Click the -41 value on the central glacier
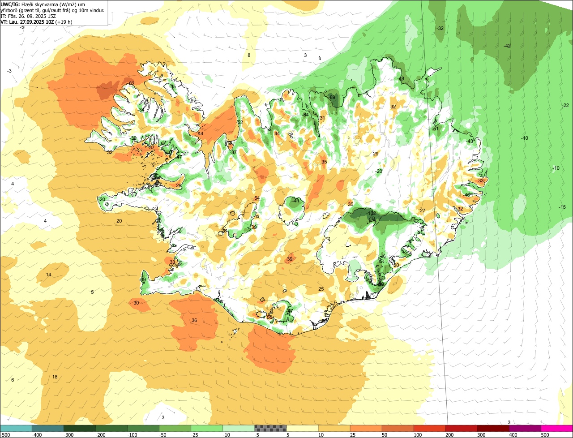The width and height of the screenshot is (573, 438). [296, 201]
